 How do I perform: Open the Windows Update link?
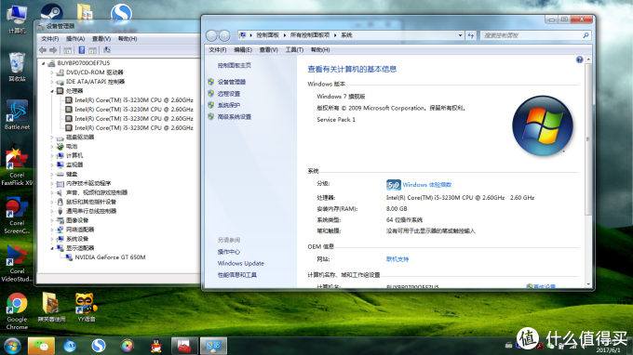[x=240, y=264]
